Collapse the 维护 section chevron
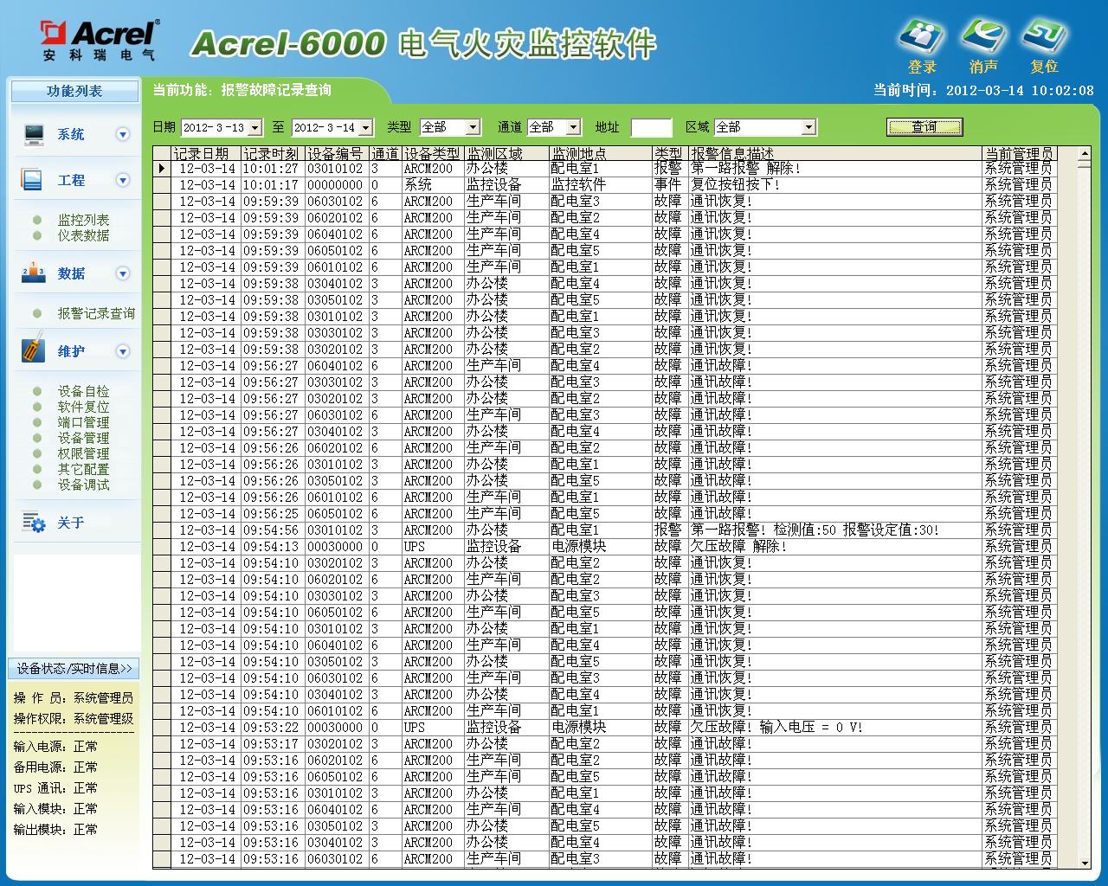The image size is (1108, 886). 123,351
